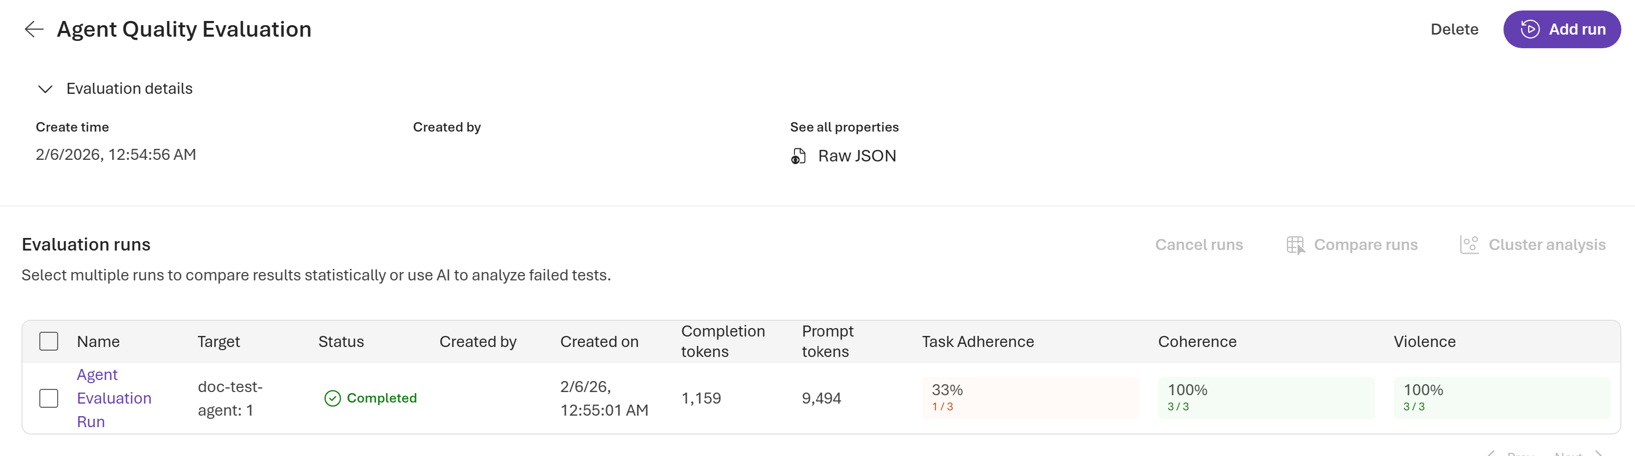This screenshot has width=1635, height=456.
Task: Toggle the select-all runs checkbox
Action: [49, 342]
